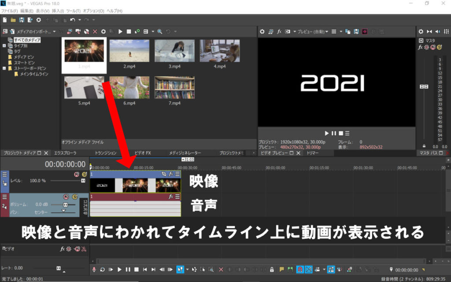The width and height of the screenshot is (451, 282).
Task: Play the timeline from transport bar
Action: click(119, 269)
